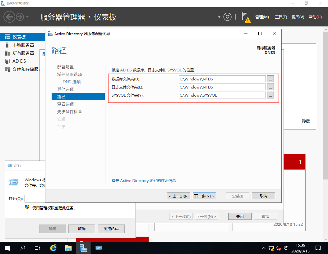Screen dimensions: 328x254
Task: Select the 路径 wizard step
Action: 78,97
